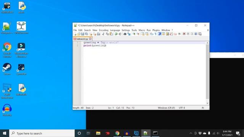Undo the last edit with green arrow
Screen dimensions: 244x137
click(x=116, y=34)
